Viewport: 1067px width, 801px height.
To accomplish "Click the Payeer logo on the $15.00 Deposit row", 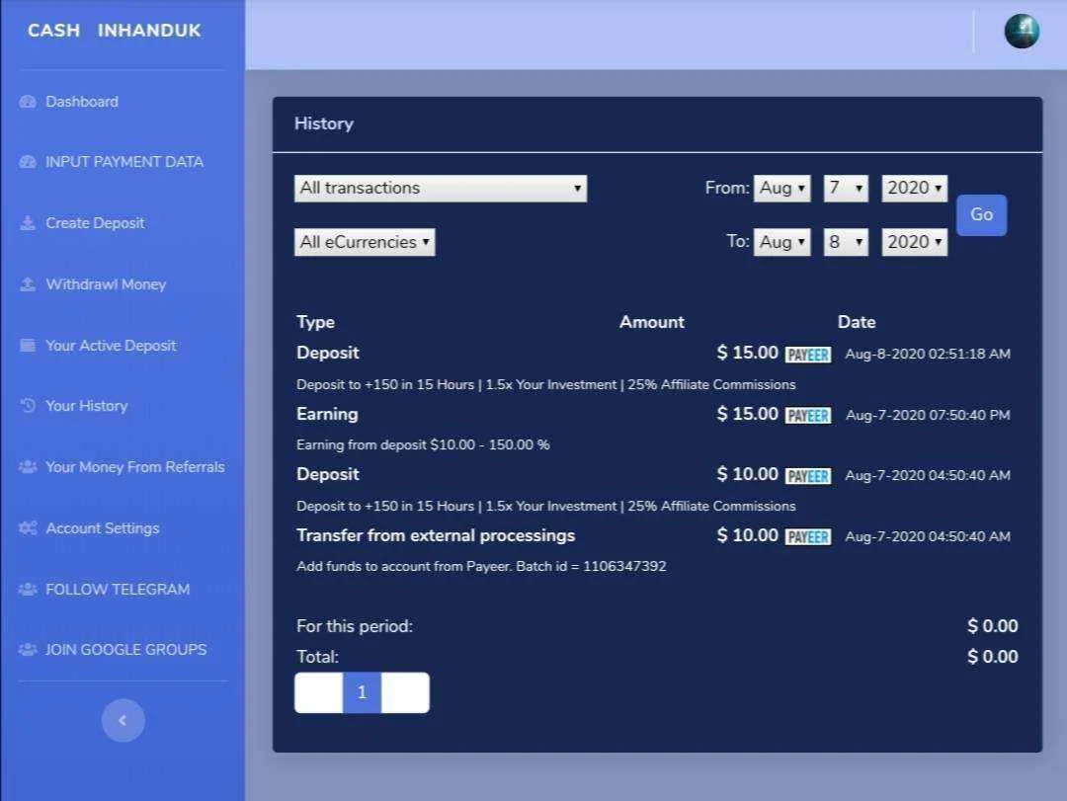I will point(808,355).
